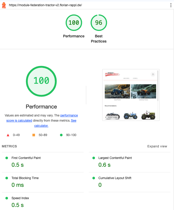Click the '0.6 s' LCP value
This screenshot has height=210, width=174.
[x=105, y=165]
